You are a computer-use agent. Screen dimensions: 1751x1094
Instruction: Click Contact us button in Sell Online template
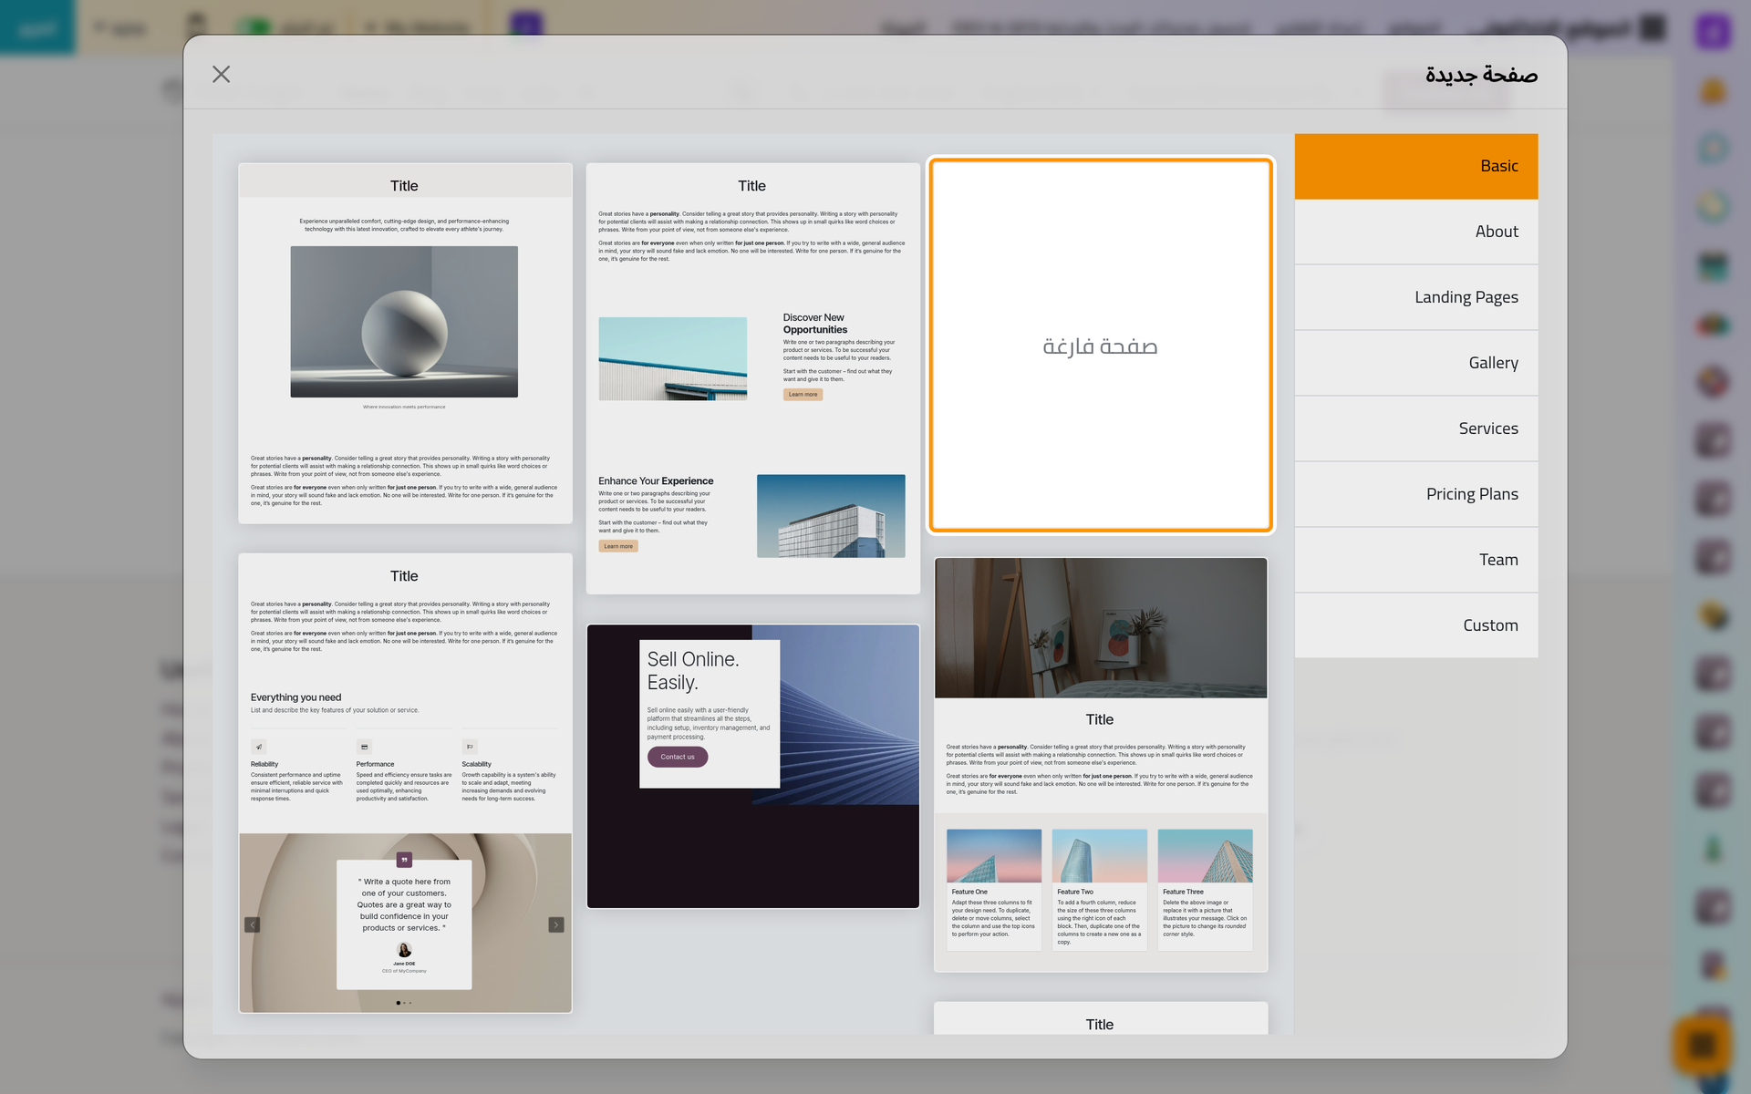pyautogui.click(x=678, y=757)
